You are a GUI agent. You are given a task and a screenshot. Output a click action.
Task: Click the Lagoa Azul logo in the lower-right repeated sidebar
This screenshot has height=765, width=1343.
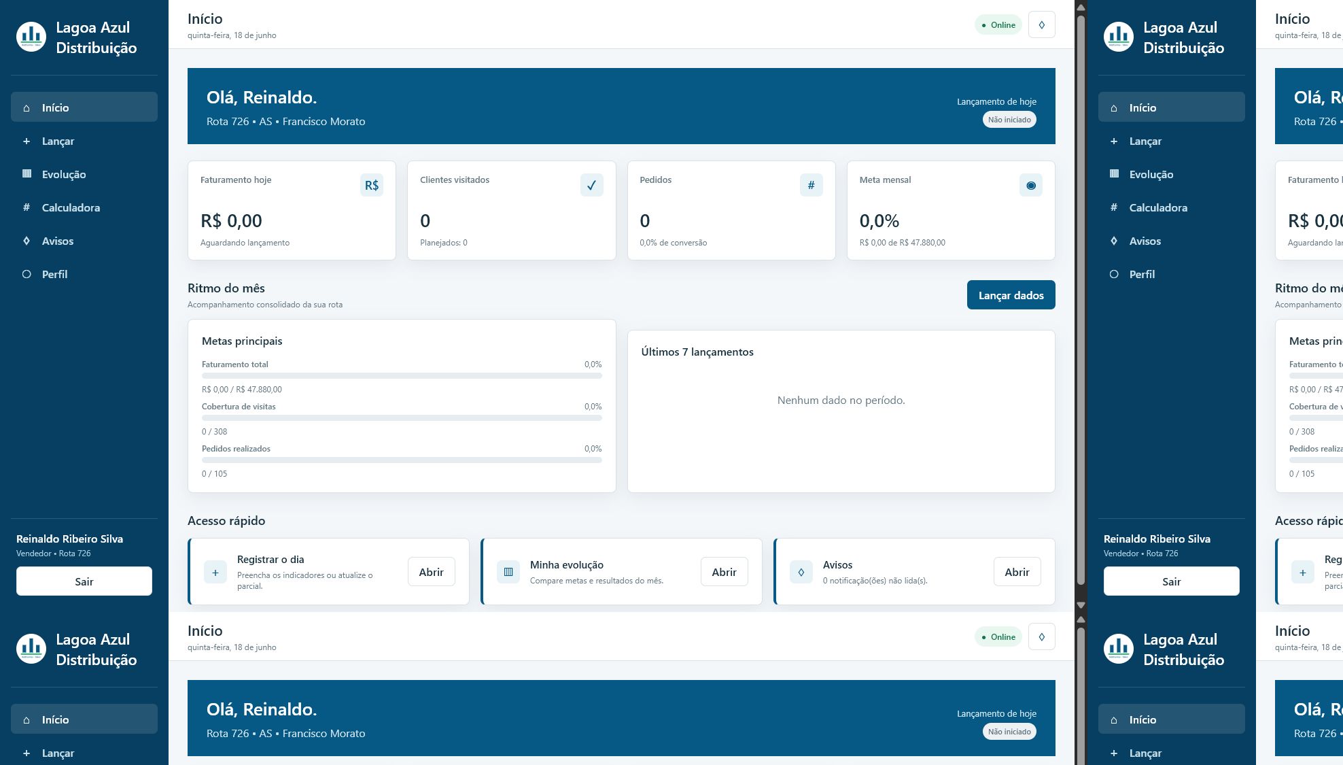(x=1119, y=649)
